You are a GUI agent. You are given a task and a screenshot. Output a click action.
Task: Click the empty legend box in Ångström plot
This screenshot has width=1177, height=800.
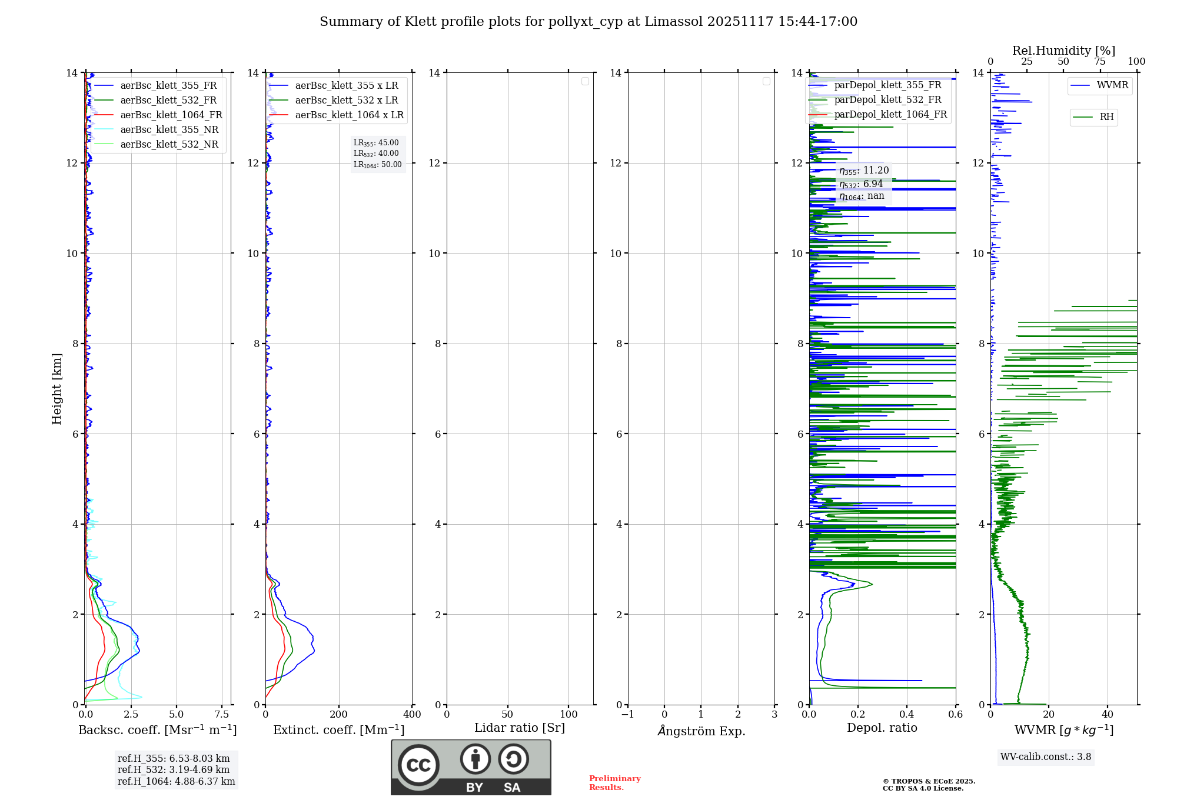tap(766, 81)
